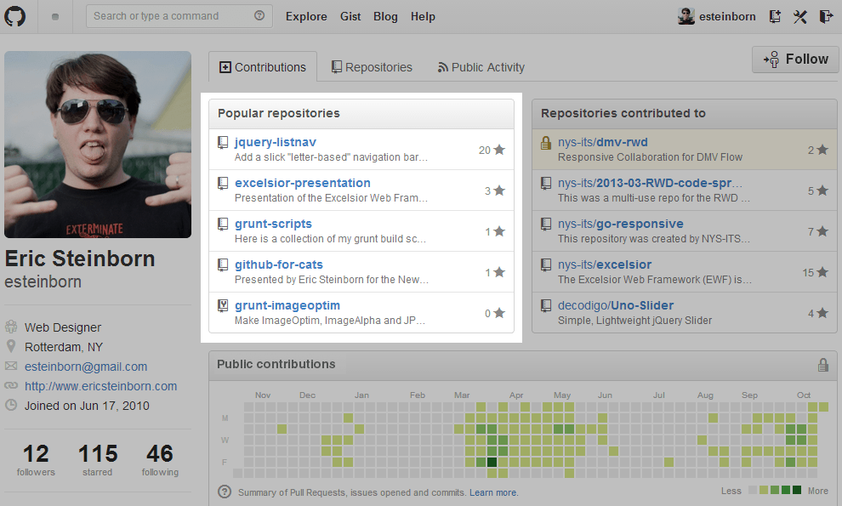The width and height of the screenshot is (842, 506).
Task: Click lock icon in Public contributions header
Action: pos(822,365)
